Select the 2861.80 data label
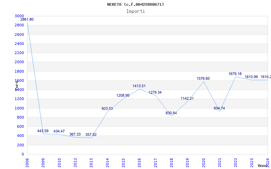This screenshot has height=169, width=271. click(27, 20)
